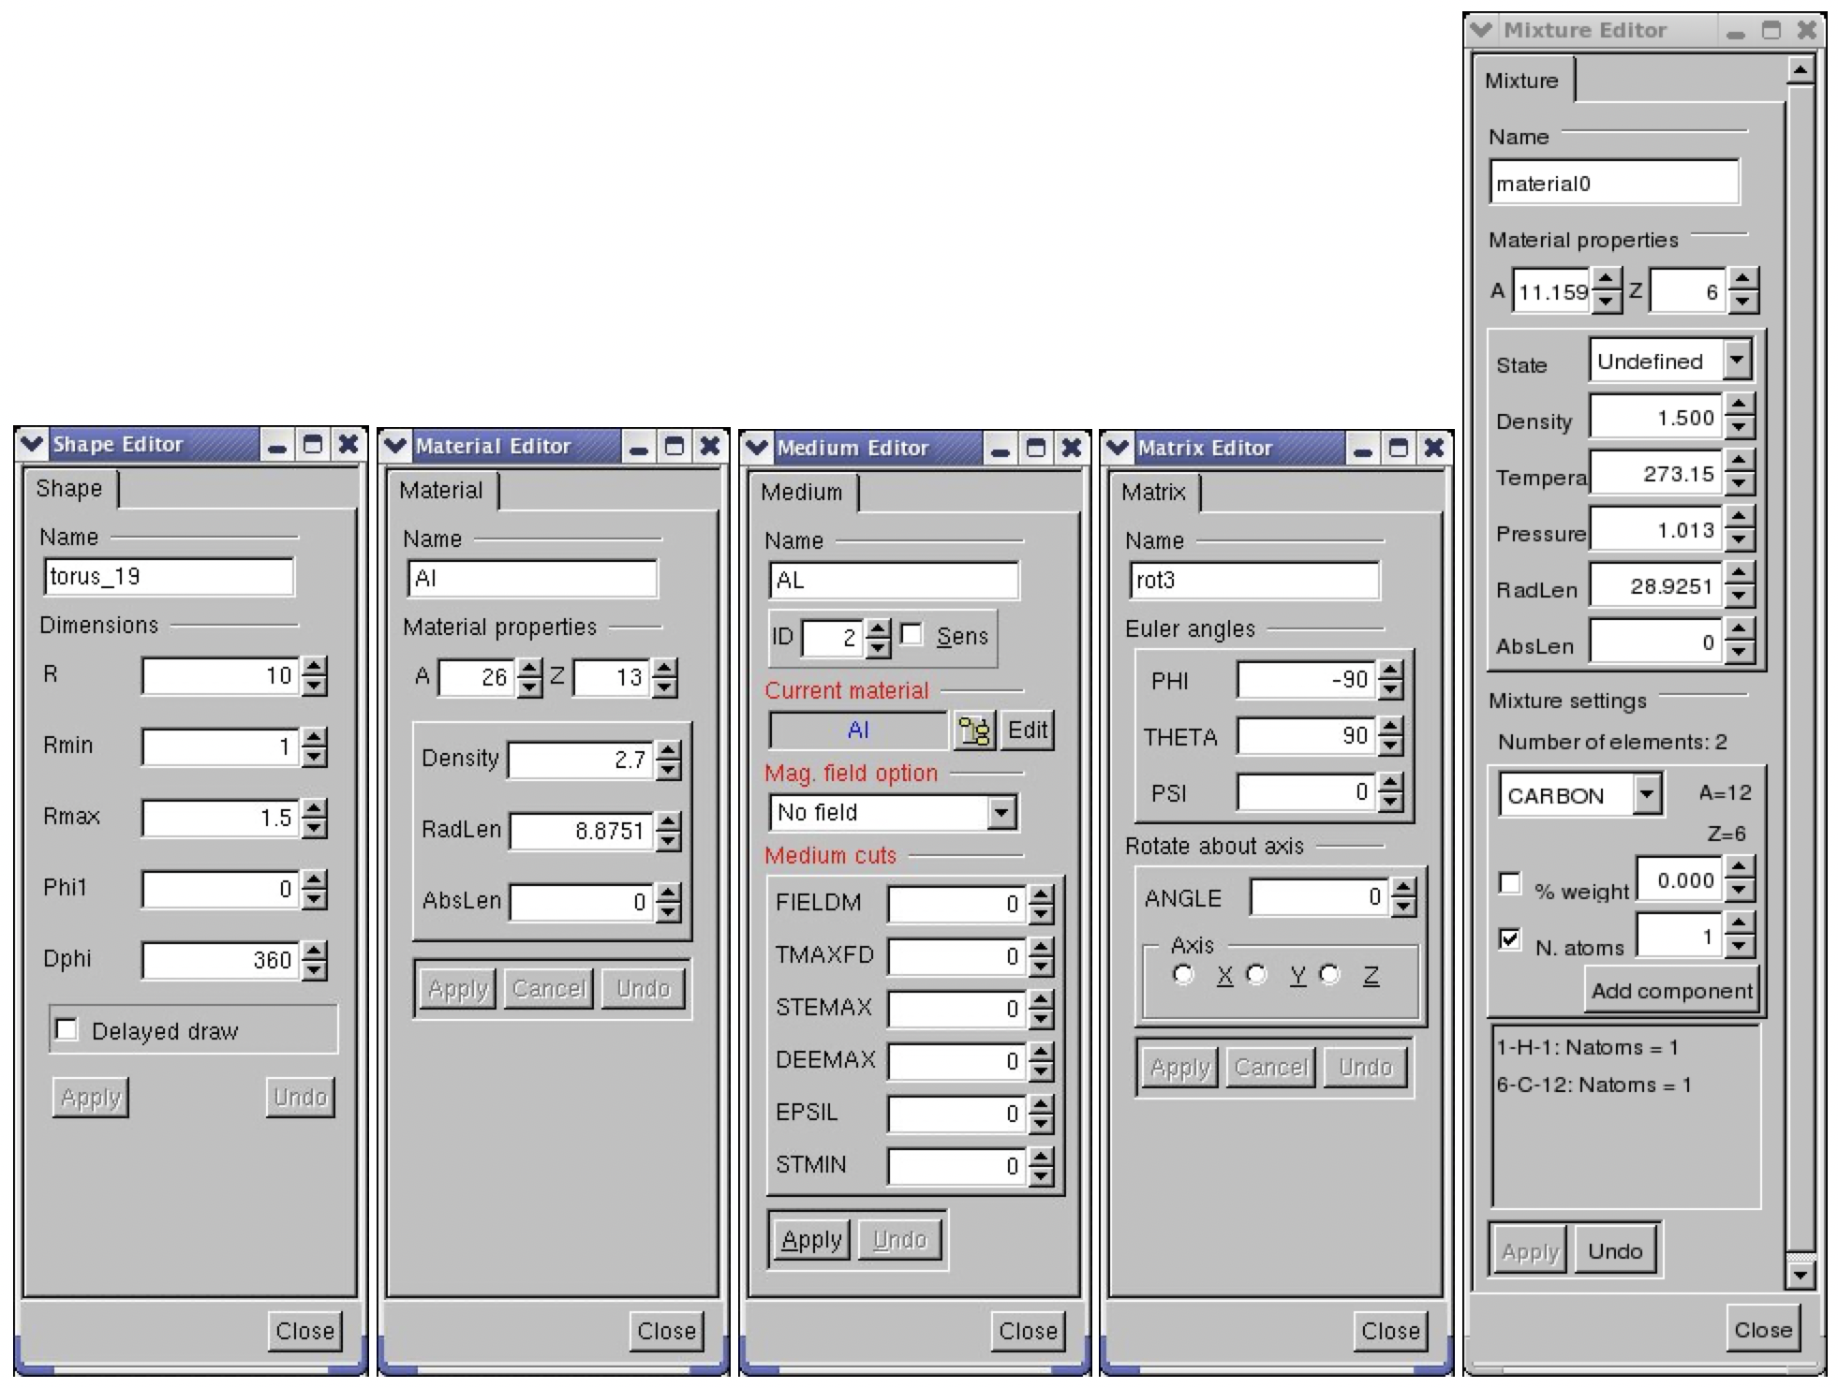Enable the Delayed draw checkbox
This screenshot has width=1838, height=1388.
[67, 1029]
